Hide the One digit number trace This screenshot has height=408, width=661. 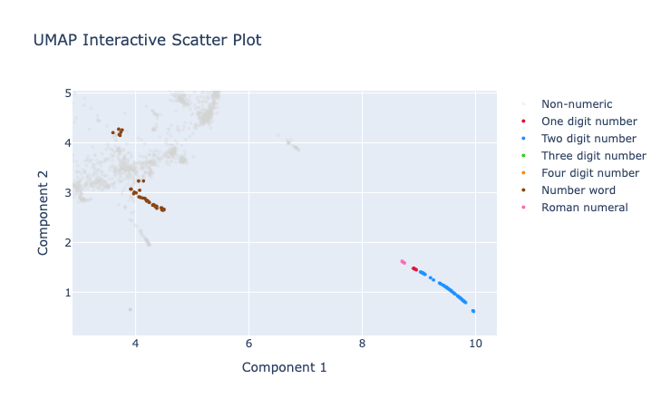click(589, 121)
